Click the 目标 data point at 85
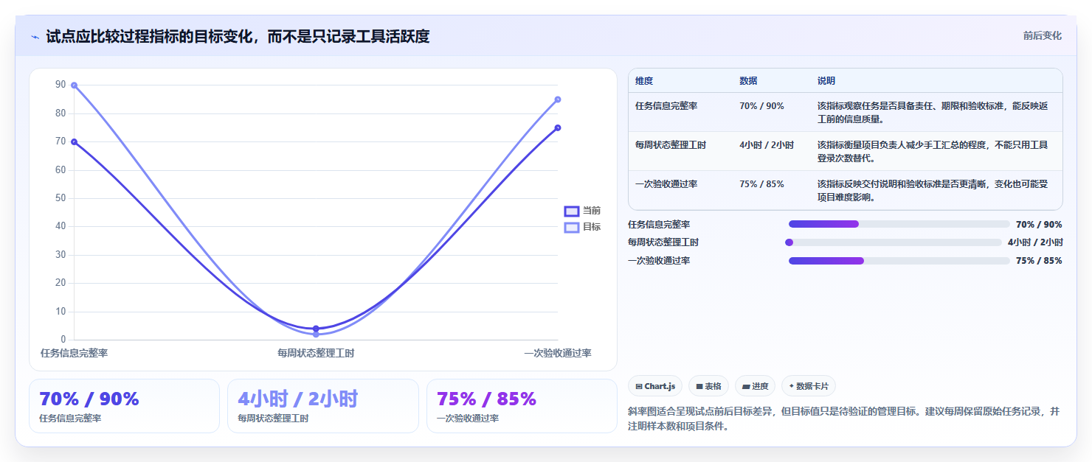Viewport: 1092px width, 462px height. tap(558, 99)
